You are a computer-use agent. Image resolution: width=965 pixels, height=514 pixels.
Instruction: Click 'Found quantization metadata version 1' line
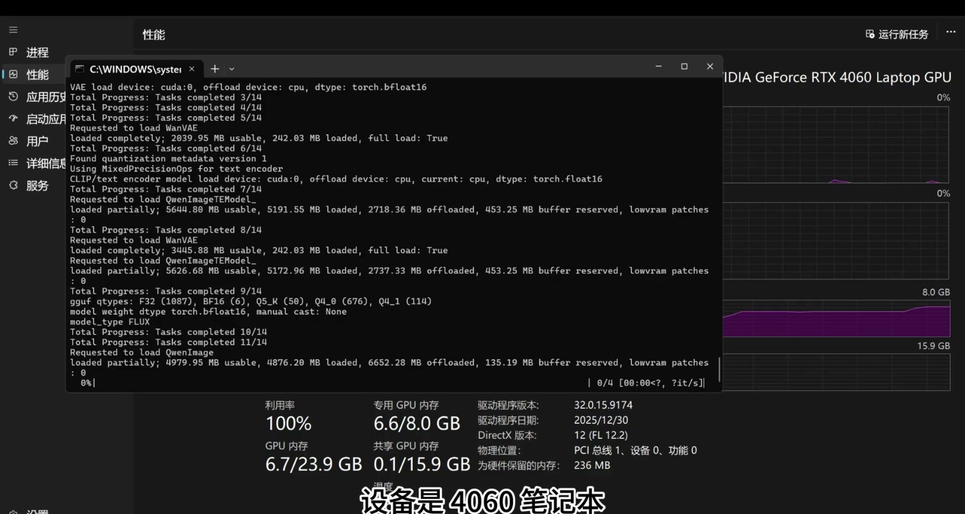coord(168,159)
